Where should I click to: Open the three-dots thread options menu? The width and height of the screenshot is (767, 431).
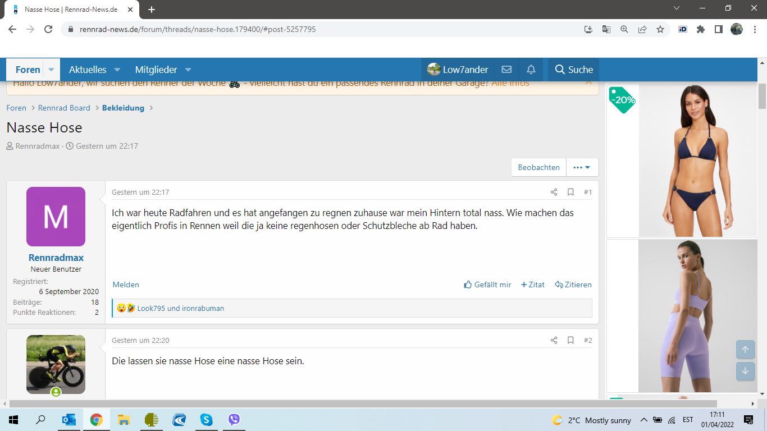click(x=582, y=167)
